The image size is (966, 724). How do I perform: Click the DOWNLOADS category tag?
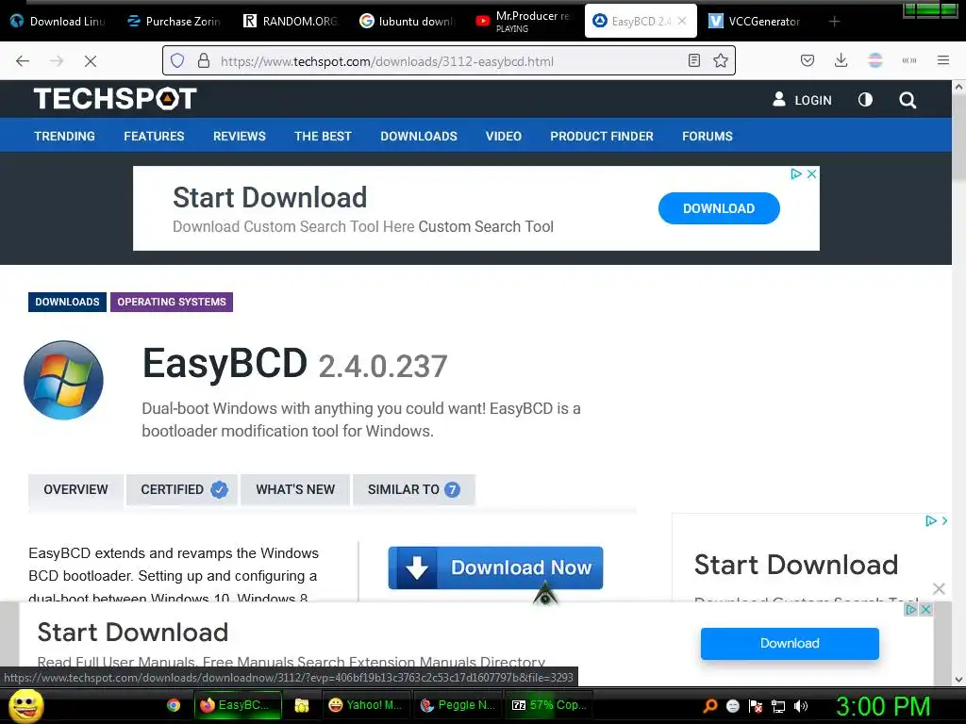[67, 302]
